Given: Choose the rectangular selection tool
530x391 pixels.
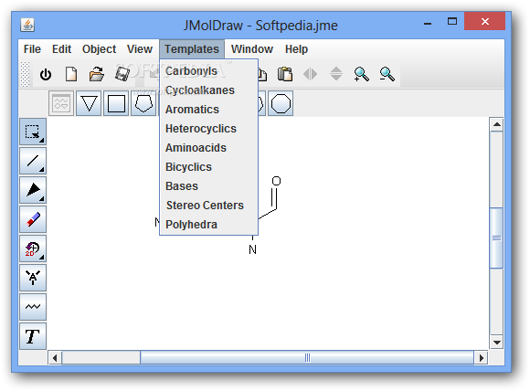Looking at the screenshot, I should tap(33, 132).
